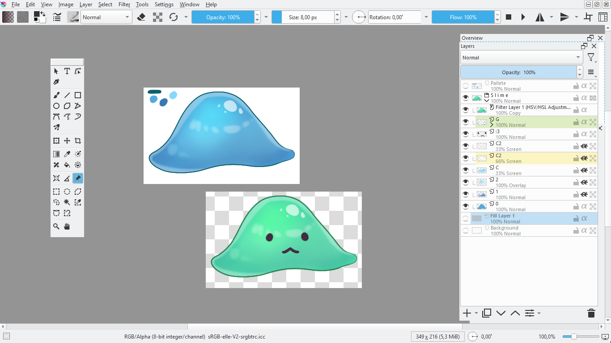Open the add layer dropdown arrow
The image size is (611, 343).
[476, 313]
